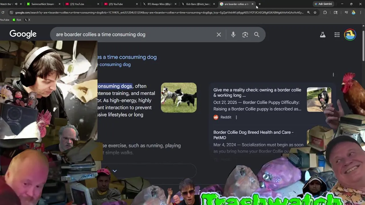Image resolution: width=365 pixels, height=205 pixels.
Task: Open the tab search side panel icon
Action: point(336,13)
